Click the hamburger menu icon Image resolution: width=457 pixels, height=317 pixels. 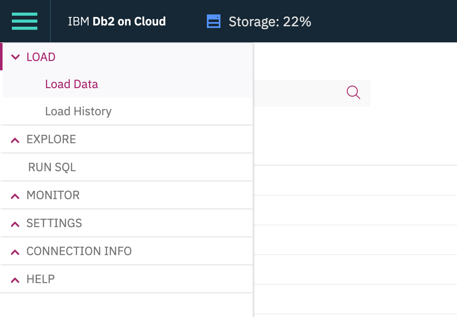click(x=25, y=21)
